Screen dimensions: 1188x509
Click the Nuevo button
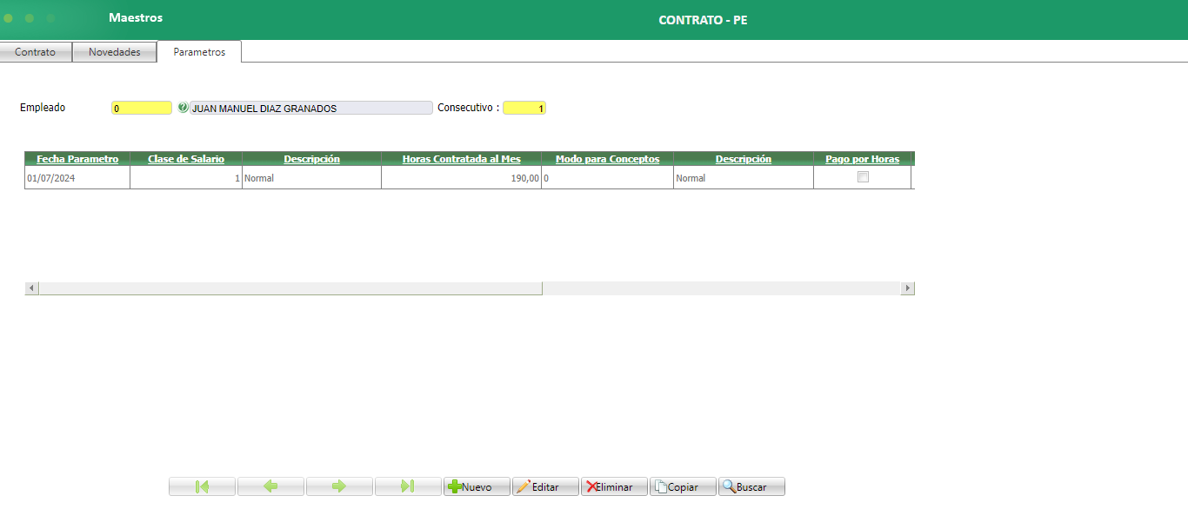[x=477, y=486]
